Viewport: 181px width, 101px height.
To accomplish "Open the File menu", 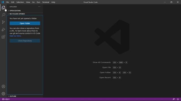I will point(7,2).
